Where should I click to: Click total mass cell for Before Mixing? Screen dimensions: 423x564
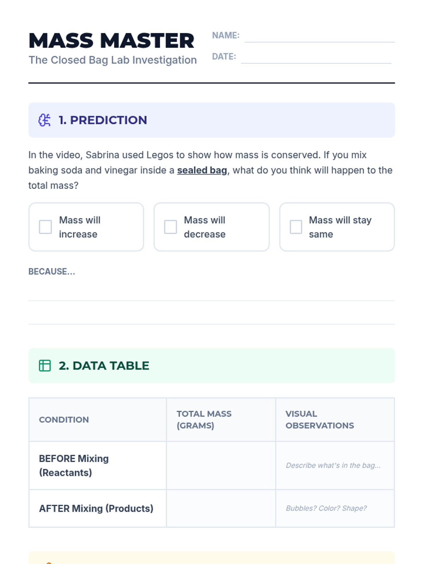[221, 465]
